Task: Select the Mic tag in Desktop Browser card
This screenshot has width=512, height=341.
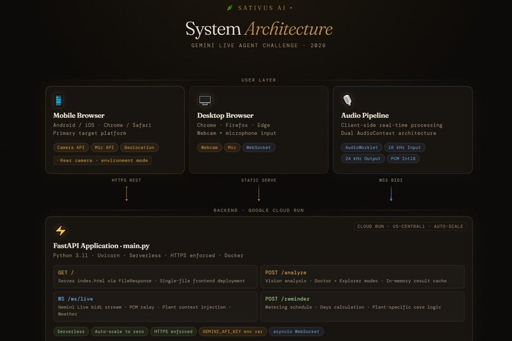Action: coord(232,148)
